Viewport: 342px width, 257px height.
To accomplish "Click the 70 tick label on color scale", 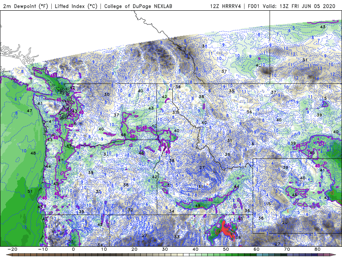I will tap(287, 249).
